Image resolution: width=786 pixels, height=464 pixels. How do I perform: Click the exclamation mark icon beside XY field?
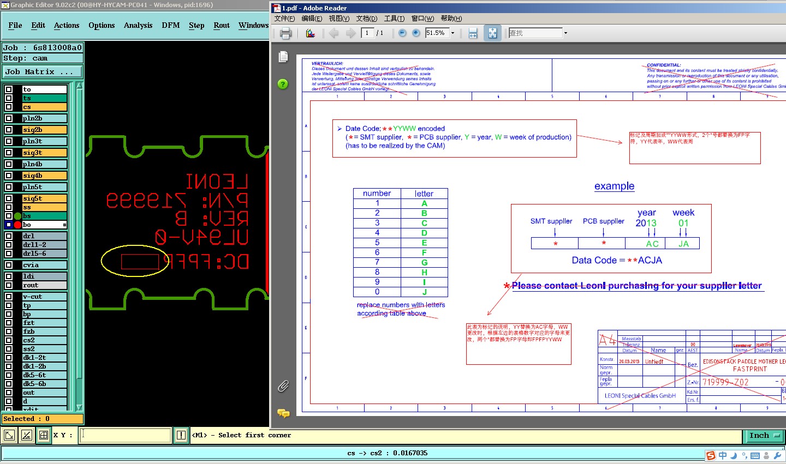point(181,435)
